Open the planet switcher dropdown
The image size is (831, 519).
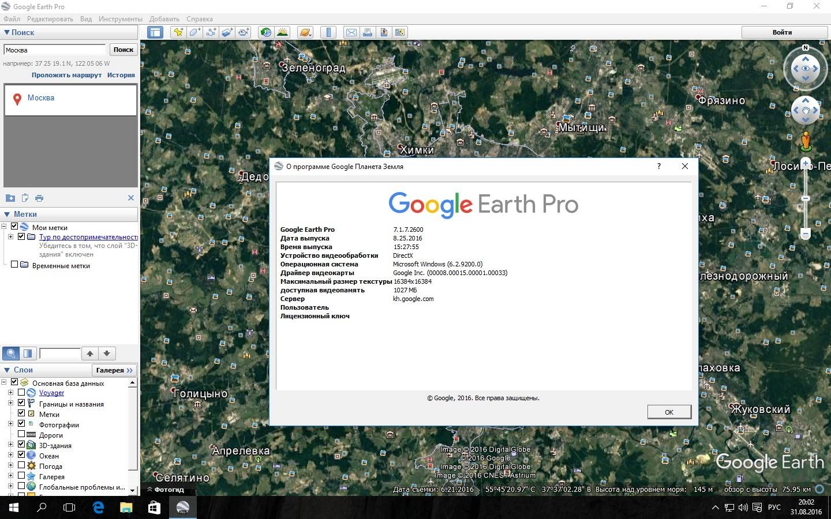tap(305, 32)
